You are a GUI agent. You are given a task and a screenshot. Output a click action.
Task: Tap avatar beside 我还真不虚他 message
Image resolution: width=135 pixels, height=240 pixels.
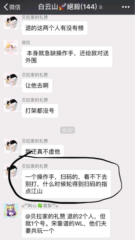[x=11, y=146]
